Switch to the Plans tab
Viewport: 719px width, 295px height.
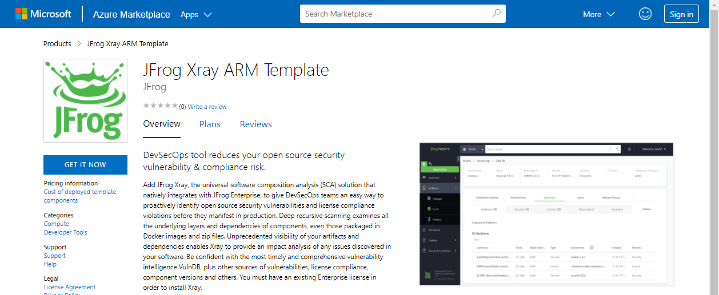click(x=210, y=124)
